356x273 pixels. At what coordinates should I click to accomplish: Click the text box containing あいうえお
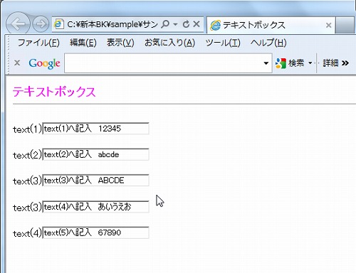pyautogui.click(x=95, y=207)
